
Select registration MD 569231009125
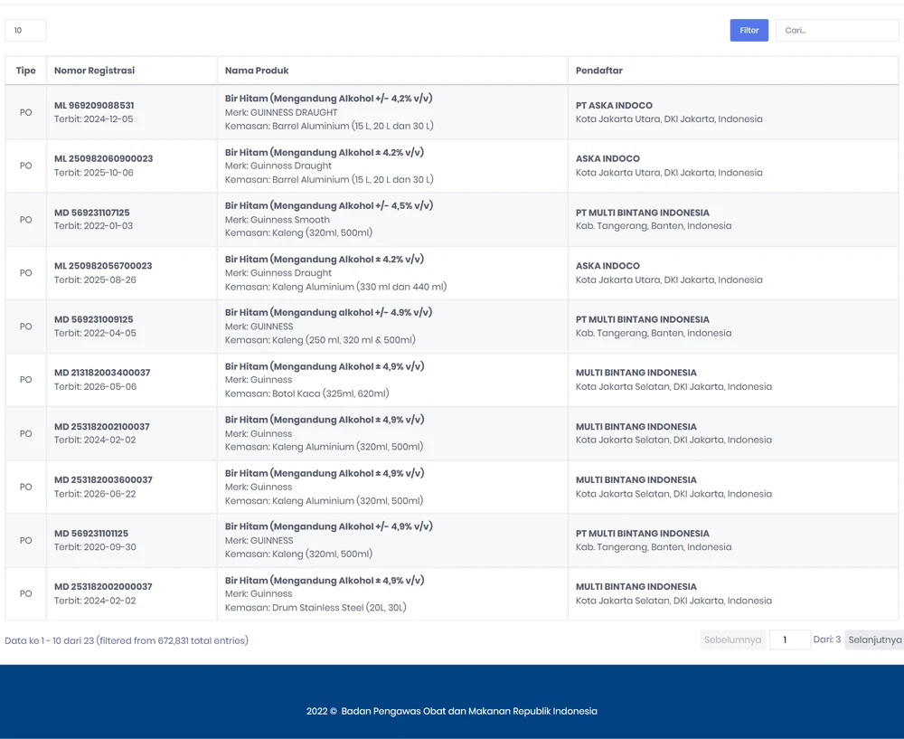click(93, 319)
